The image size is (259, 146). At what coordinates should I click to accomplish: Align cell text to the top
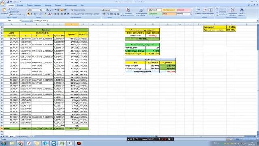[55, 10]
